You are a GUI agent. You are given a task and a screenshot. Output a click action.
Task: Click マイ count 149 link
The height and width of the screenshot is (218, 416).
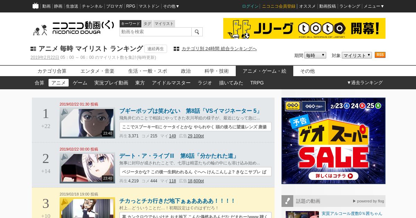(173, 136)
